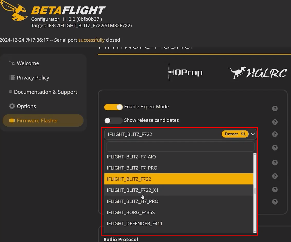Pick IFLIGHT_DEFENDER_F411 from the target list
The height and width of the screenshot is (242, 291).
click(x=135, y=224)
